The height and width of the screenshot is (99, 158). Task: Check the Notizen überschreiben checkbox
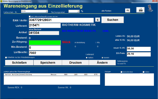[x=121, y=72]
